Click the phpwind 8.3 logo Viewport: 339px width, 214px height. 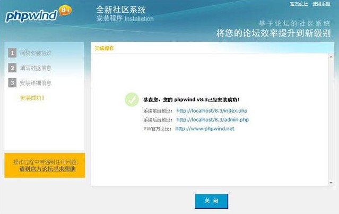point(38,14)
